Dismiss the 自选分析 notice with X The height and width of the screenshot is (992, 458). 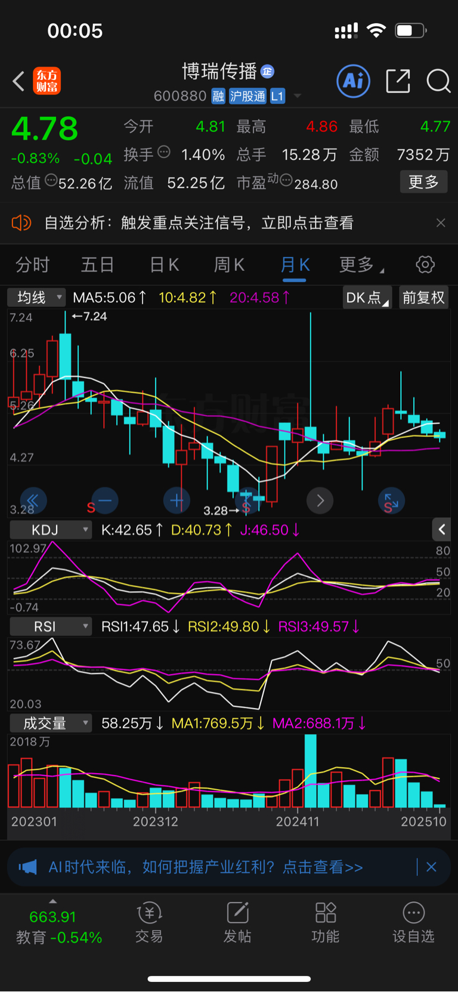(441, 223)
